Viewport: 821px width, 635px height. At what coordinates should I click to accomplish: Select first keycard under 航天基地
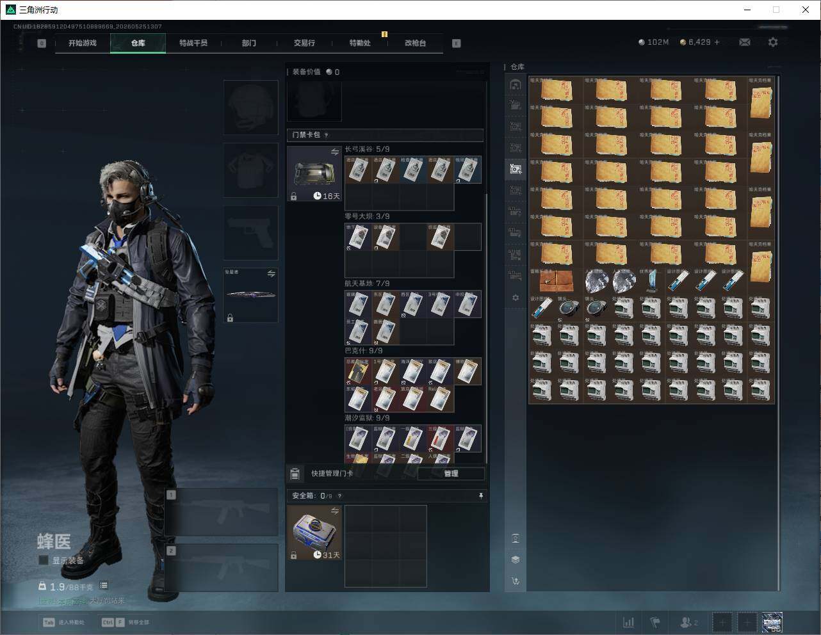tap(359, 305)
